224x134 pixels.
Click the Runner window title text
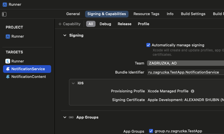coord(15,4)
